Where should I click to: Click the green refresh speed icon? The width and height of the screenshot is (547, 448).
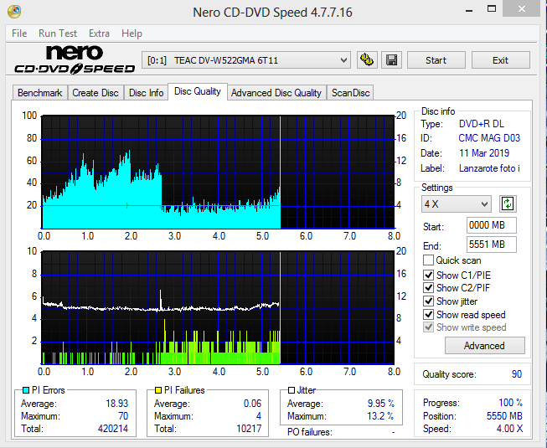click(x=508, y=204)
